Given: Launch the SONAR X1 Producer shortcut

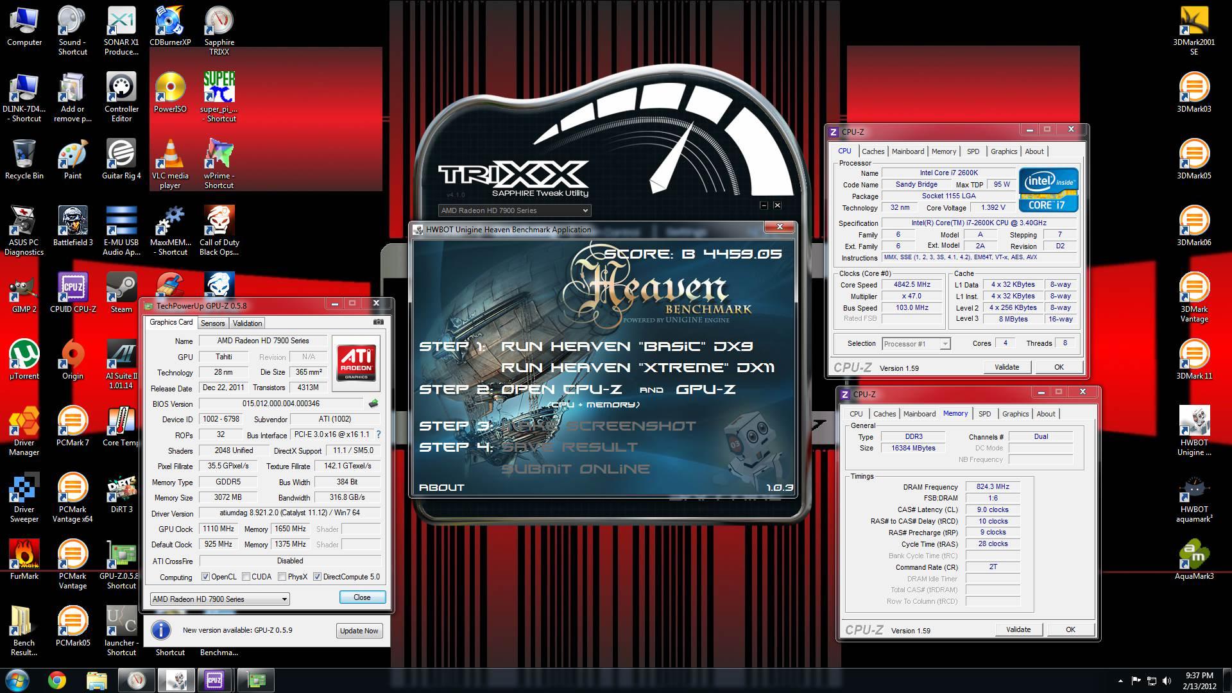Looking at the screenshot, I should (121, 31).
